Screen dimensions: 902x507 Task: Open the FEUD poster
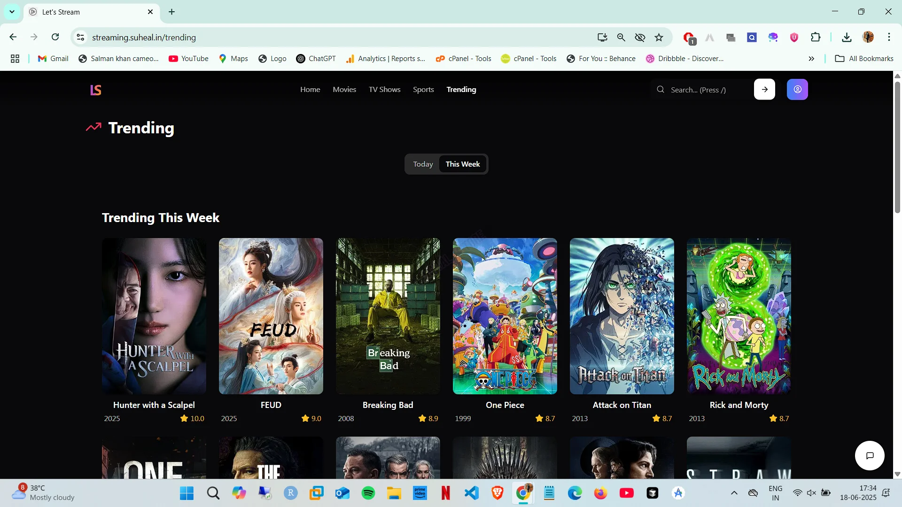[x=271, y=316]
